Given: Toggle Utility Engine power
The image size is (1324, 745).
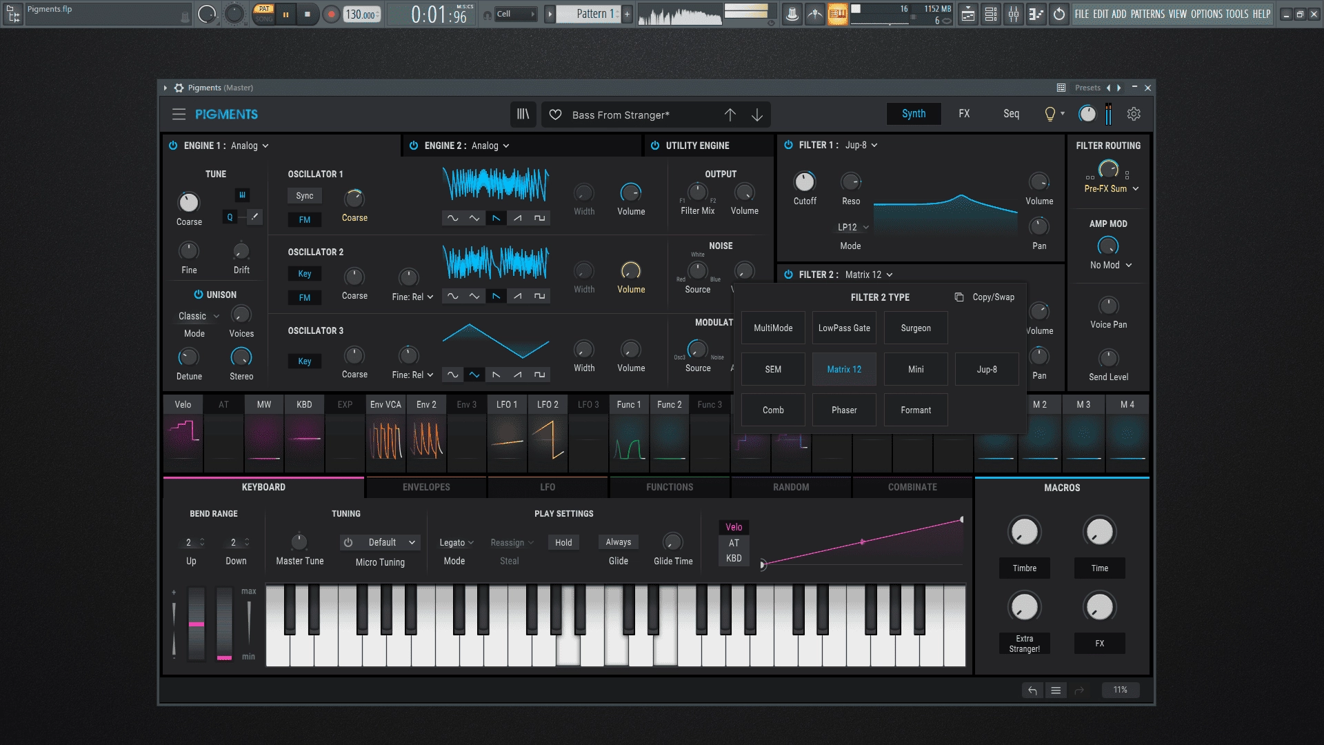Looking at the screenshot, I should [654, 146].
